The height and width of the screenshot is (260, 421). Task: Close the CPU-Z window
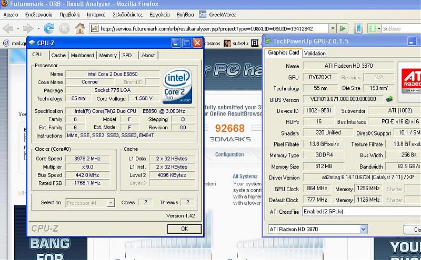pos(197,43)
